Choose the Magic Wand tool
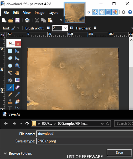Image resolution: width=133 pixels, height=159 pixels. 10,73
